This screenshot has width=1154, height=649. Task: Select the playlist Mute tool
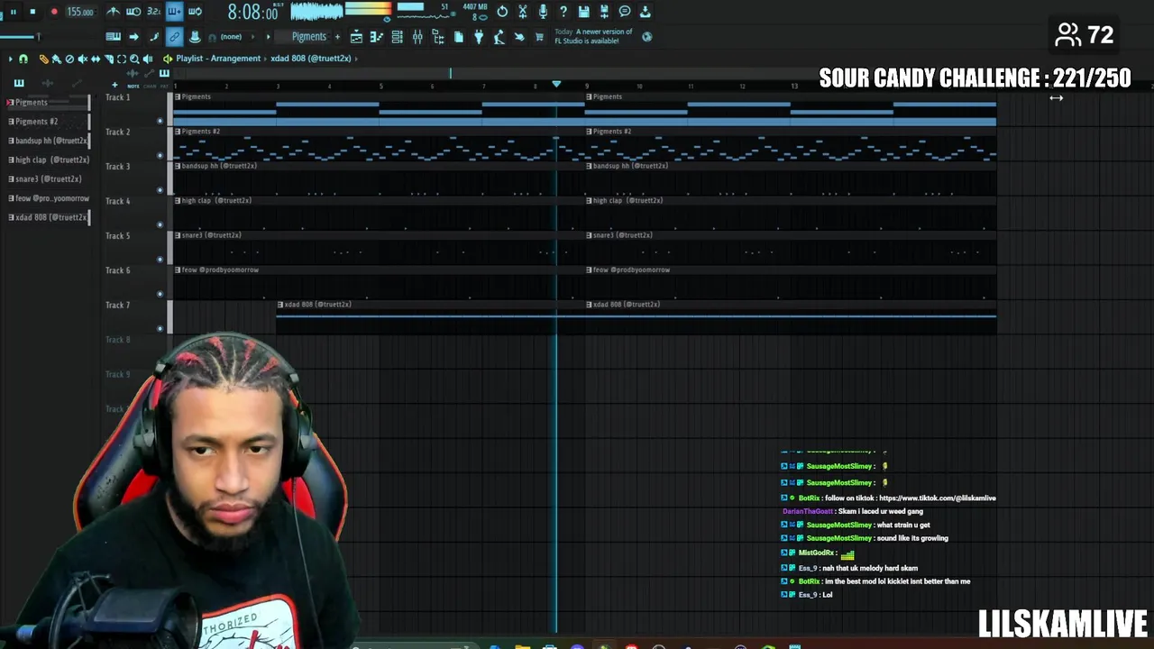(x=83, y=59)
